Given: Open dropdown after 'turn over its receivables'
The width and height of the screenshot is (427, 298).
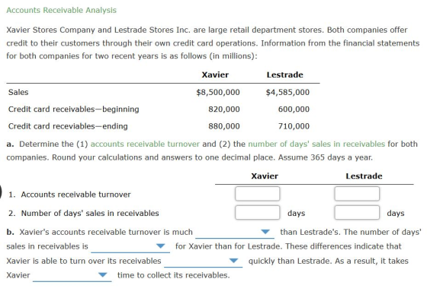Looking at the screenshot, I should tap(203, 261).
